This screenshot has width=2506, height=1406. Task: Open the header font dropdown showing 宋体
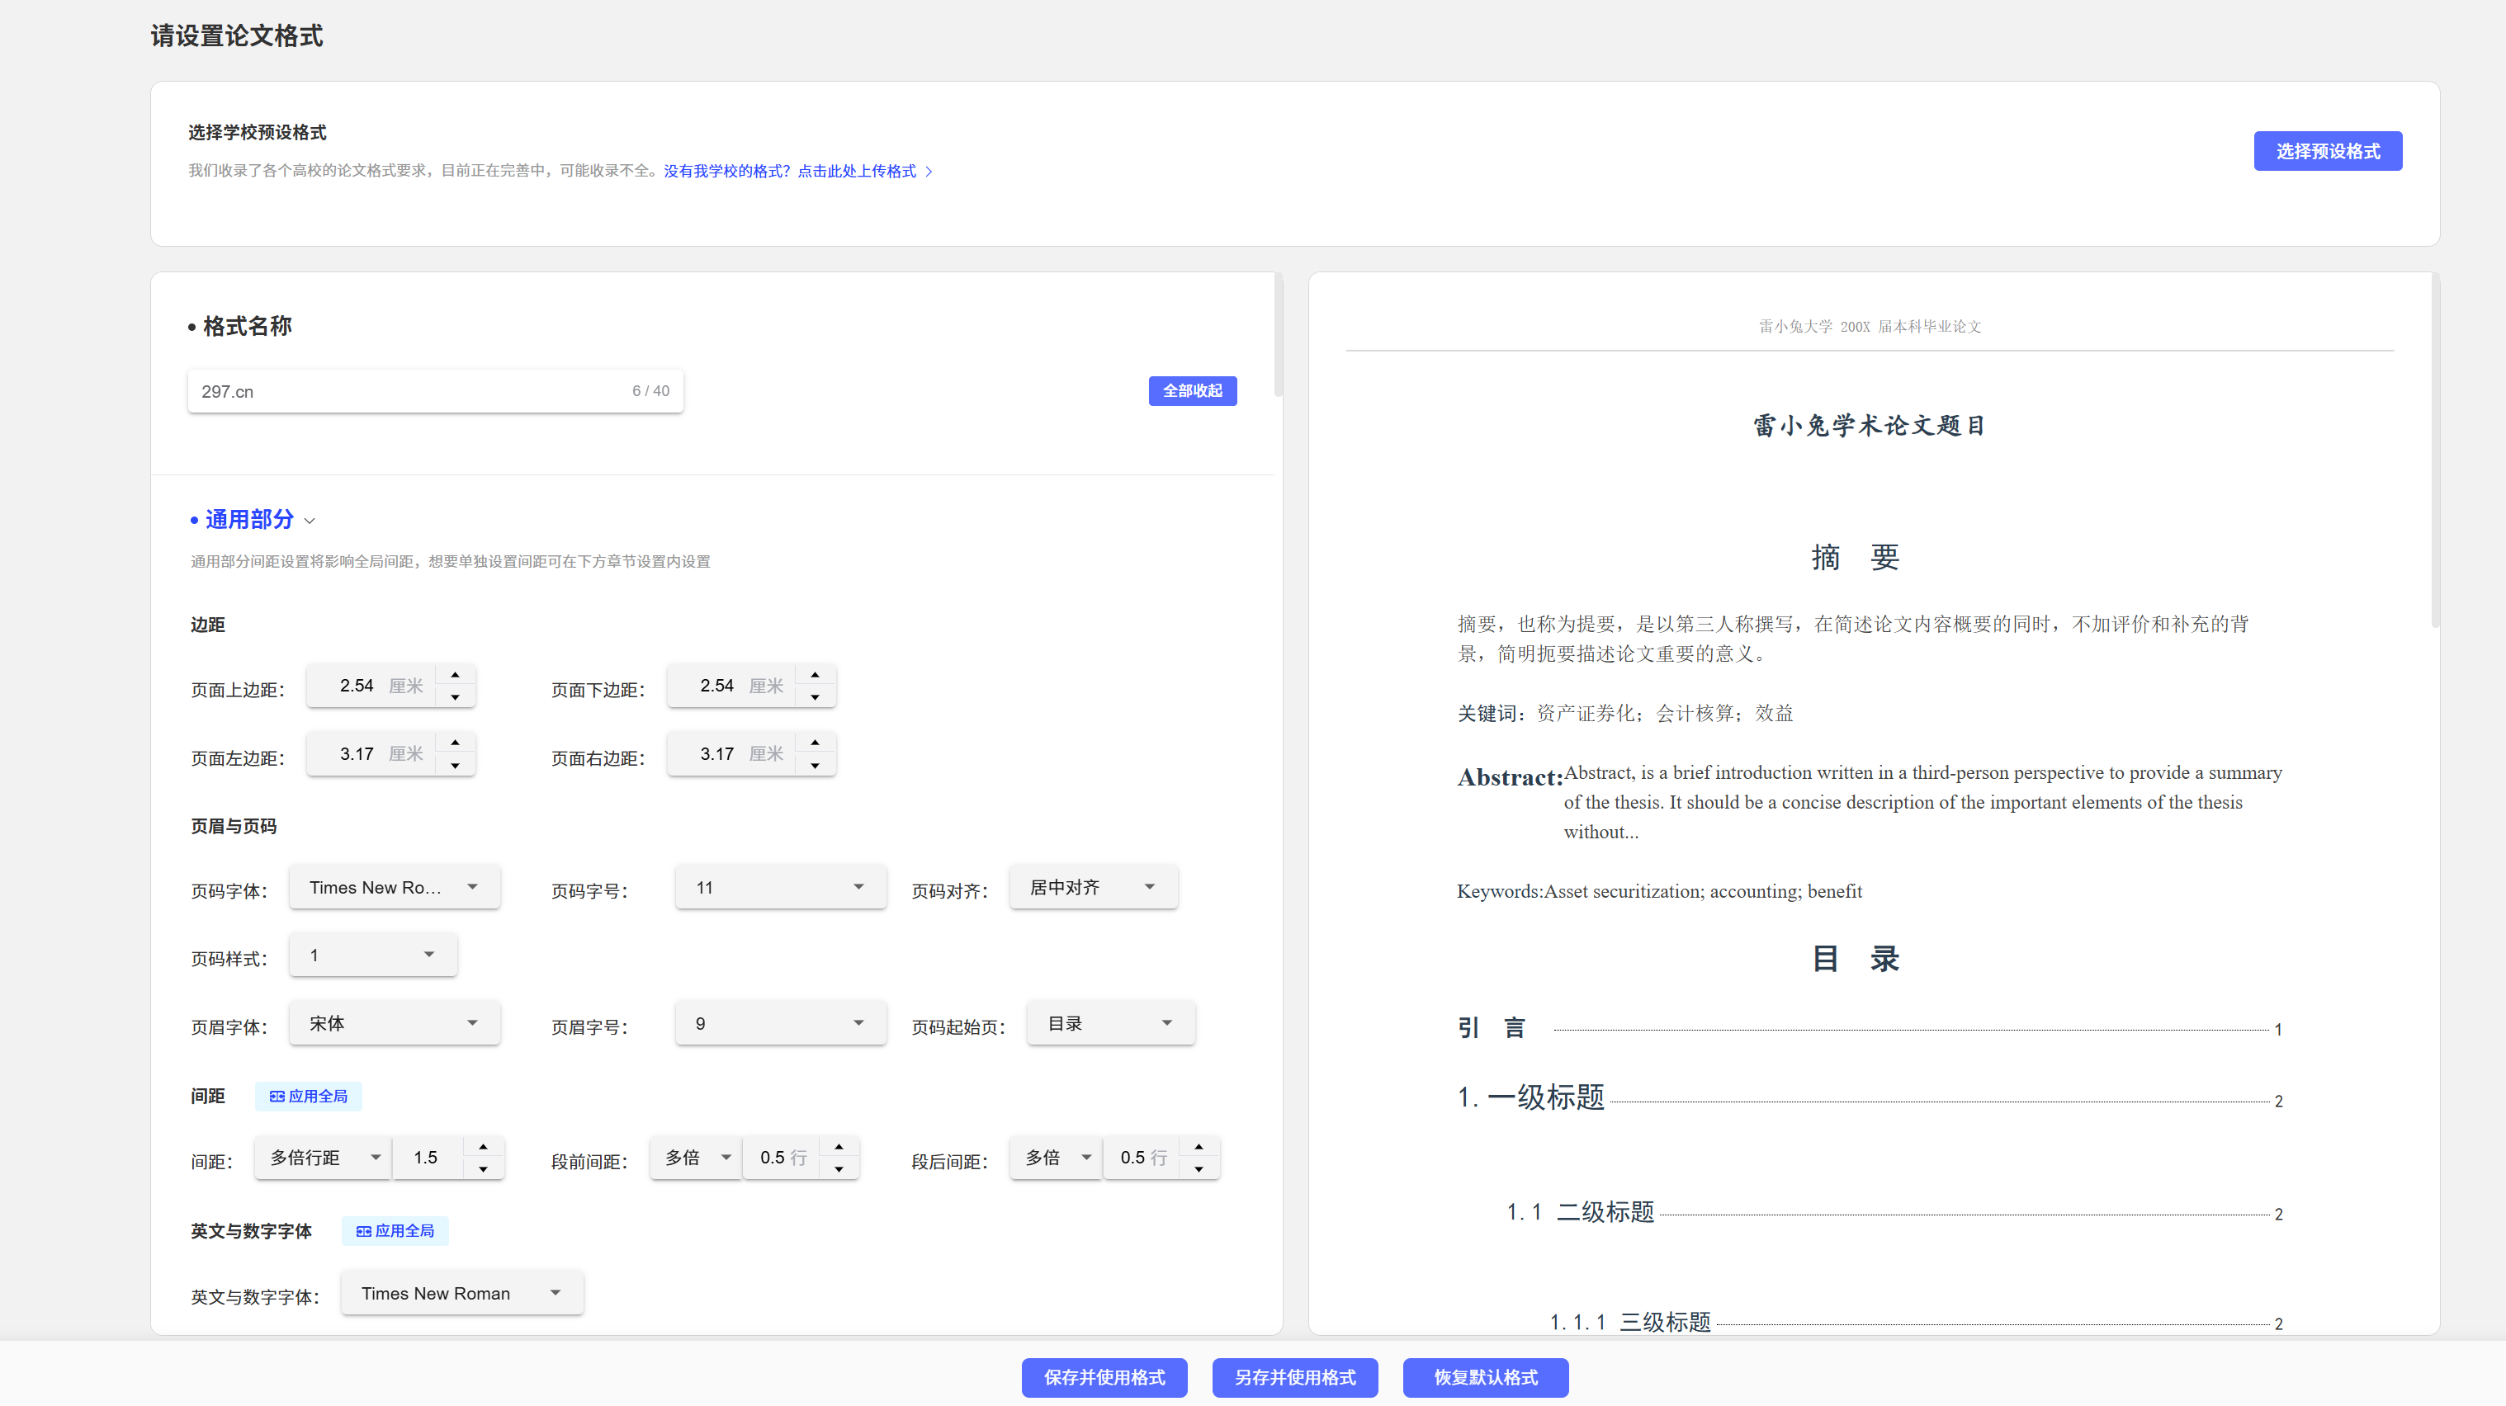[x=394, y=1023]
